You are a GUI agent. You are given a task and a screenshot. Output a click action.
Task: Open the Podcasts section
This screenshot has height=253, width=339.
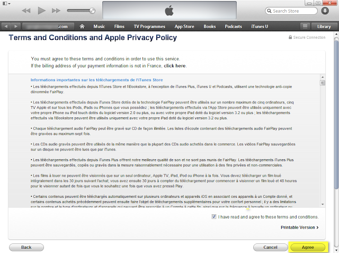233,27
